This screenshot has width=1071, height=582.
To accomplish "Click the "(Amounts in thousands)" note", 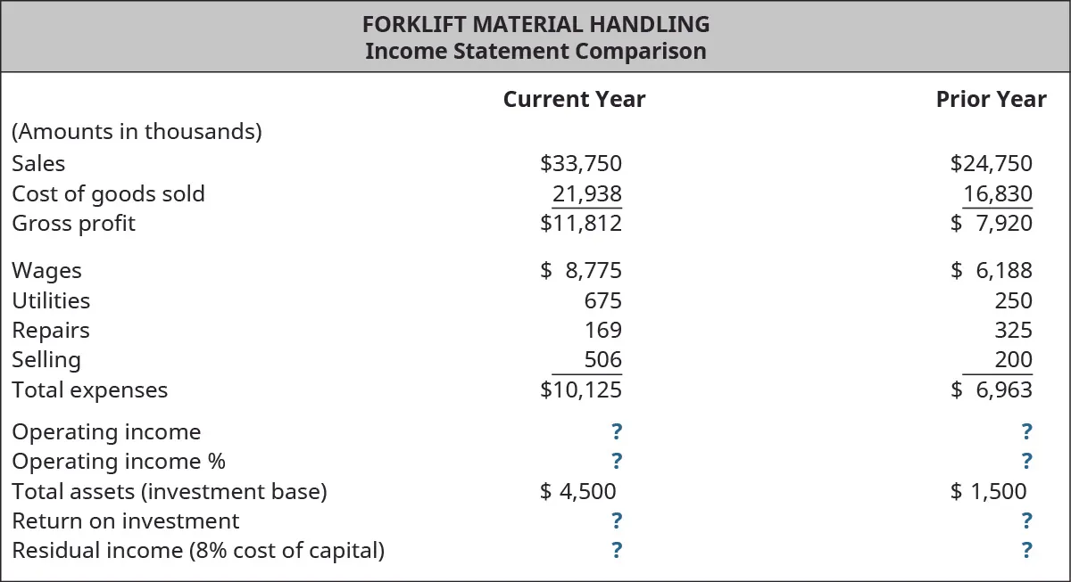I will tap(137, 132).
